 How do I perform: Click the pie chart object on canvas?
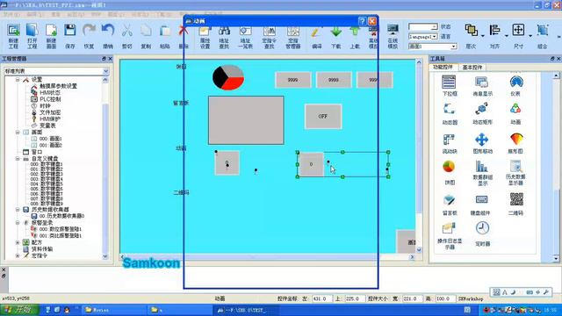(228, 77)
